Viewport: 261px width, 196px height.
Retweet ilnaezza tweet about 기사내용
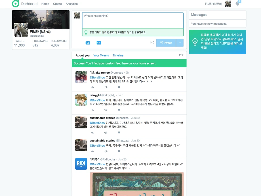106,133
